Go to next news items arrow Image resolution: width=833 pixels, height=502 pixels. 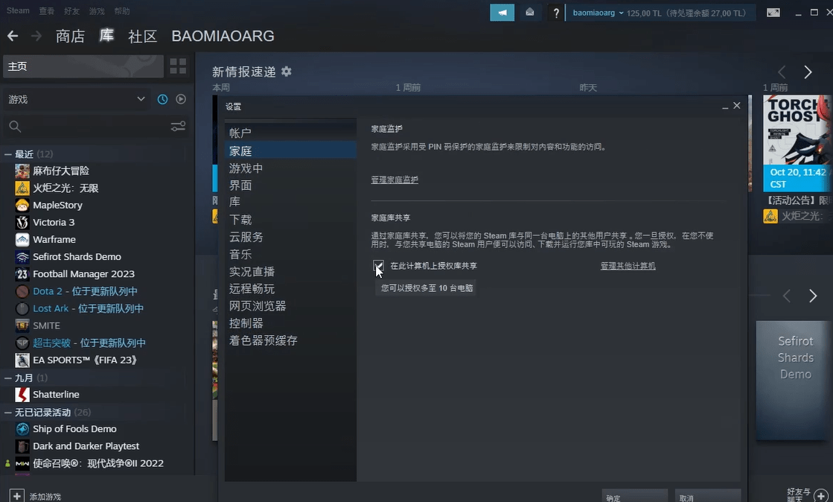click(808, 72)
